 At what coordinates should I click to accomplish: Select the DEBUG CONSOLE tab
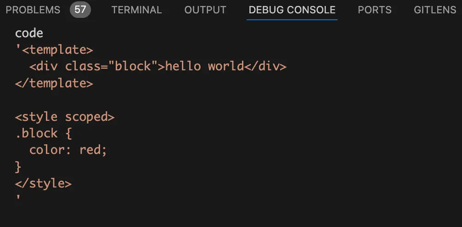tap(292, 10)
